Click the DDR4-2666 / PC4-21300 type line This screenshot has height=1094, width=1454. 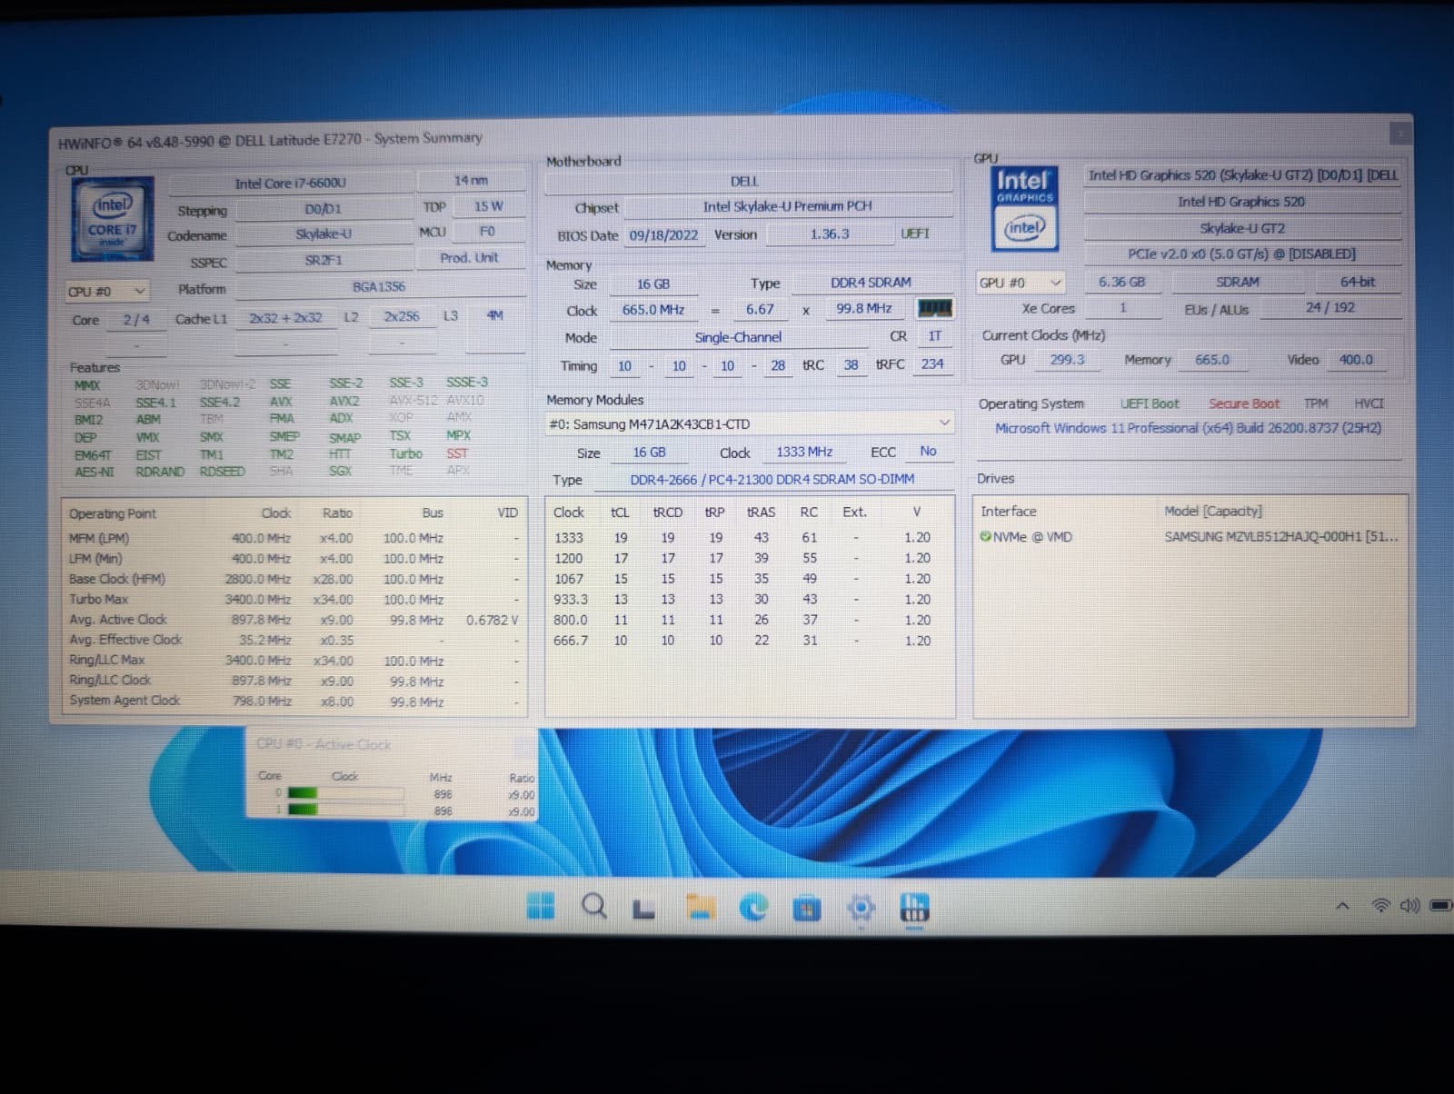pyautogui.click(x=772, y=479)
